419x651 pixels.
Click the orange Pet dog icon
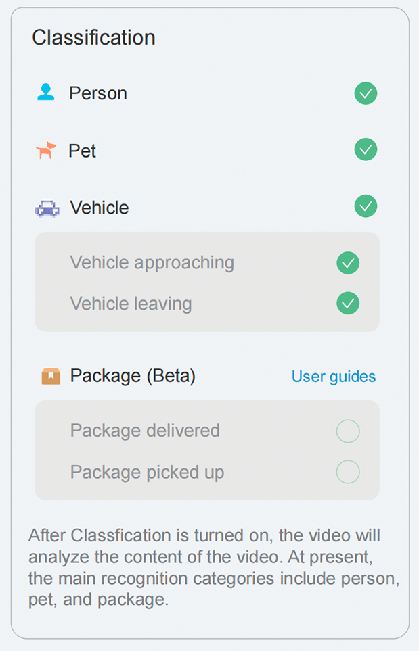[46, 150]
